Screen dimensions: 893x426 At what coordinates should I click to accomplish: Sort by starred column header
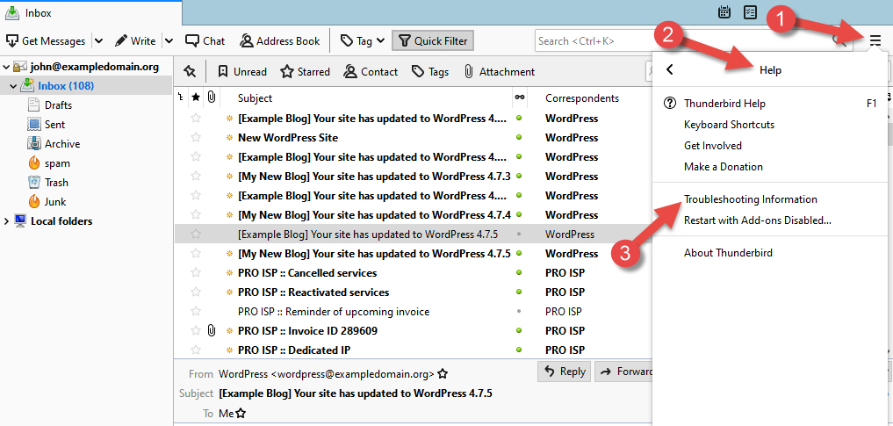(x=196, y=97)
